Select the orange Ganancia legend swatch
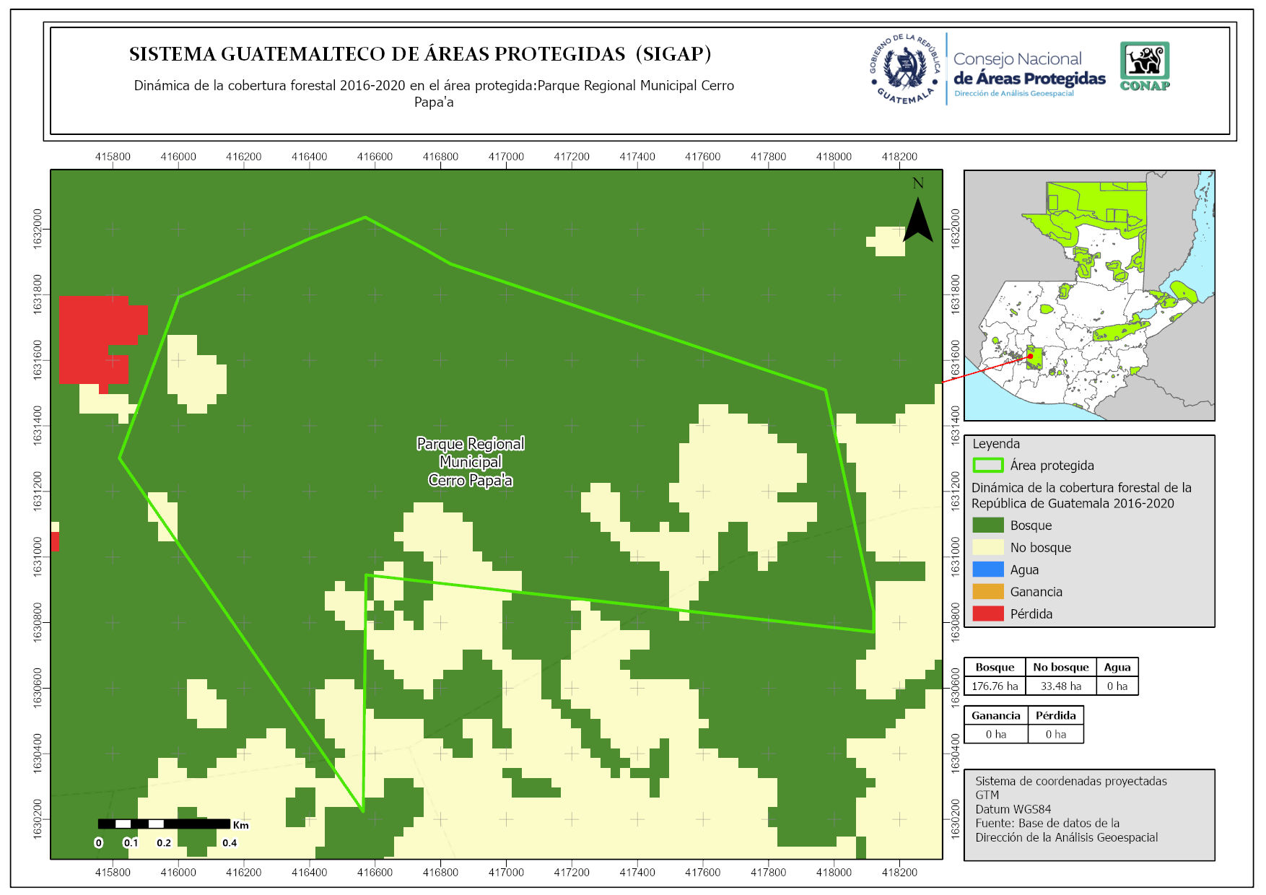This screenshot has width=1266, height=895. coord(987,592)
